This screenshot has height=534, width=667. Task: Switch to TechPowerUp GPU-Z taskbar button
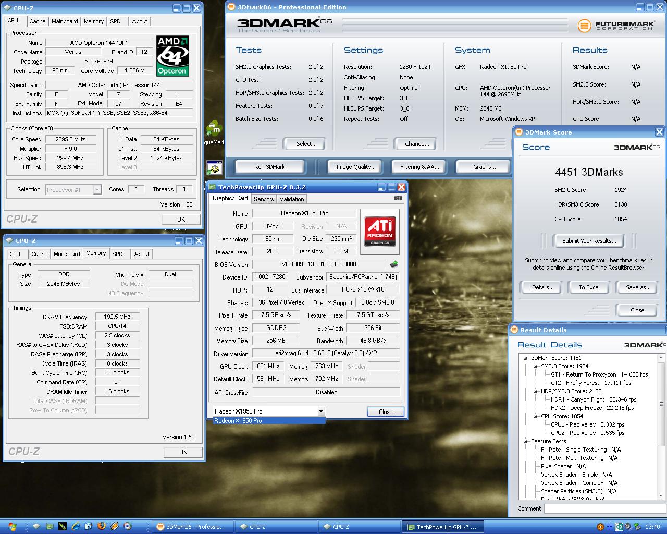pos(442,527)
